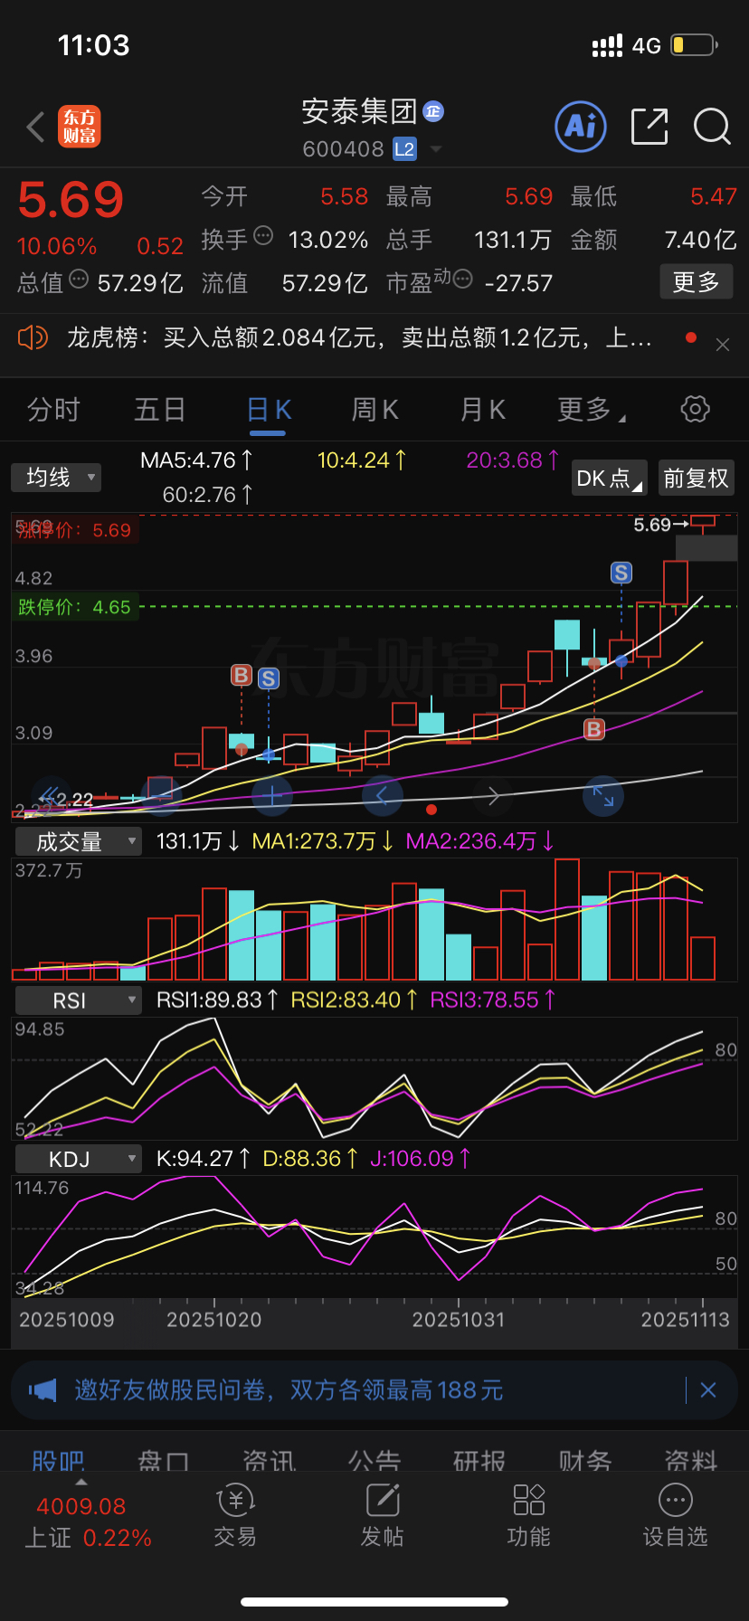Viewport: 749px width, 1621px height.
Task: Open the 公告 announcements tab
Action: tap(374, 1459)
